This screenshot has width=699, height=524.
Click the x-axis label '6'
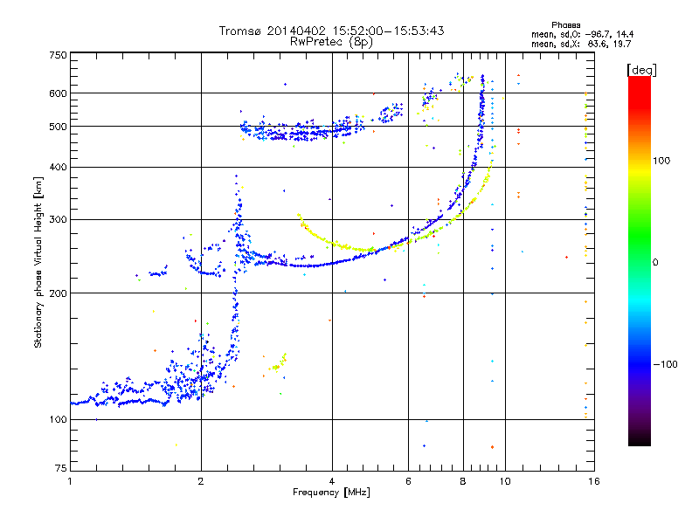click(408, 481)
